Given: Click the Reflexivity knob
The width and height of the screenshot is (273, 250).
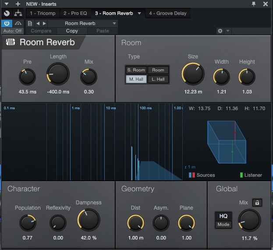Looking at the screenshot, I should [58, 223].
